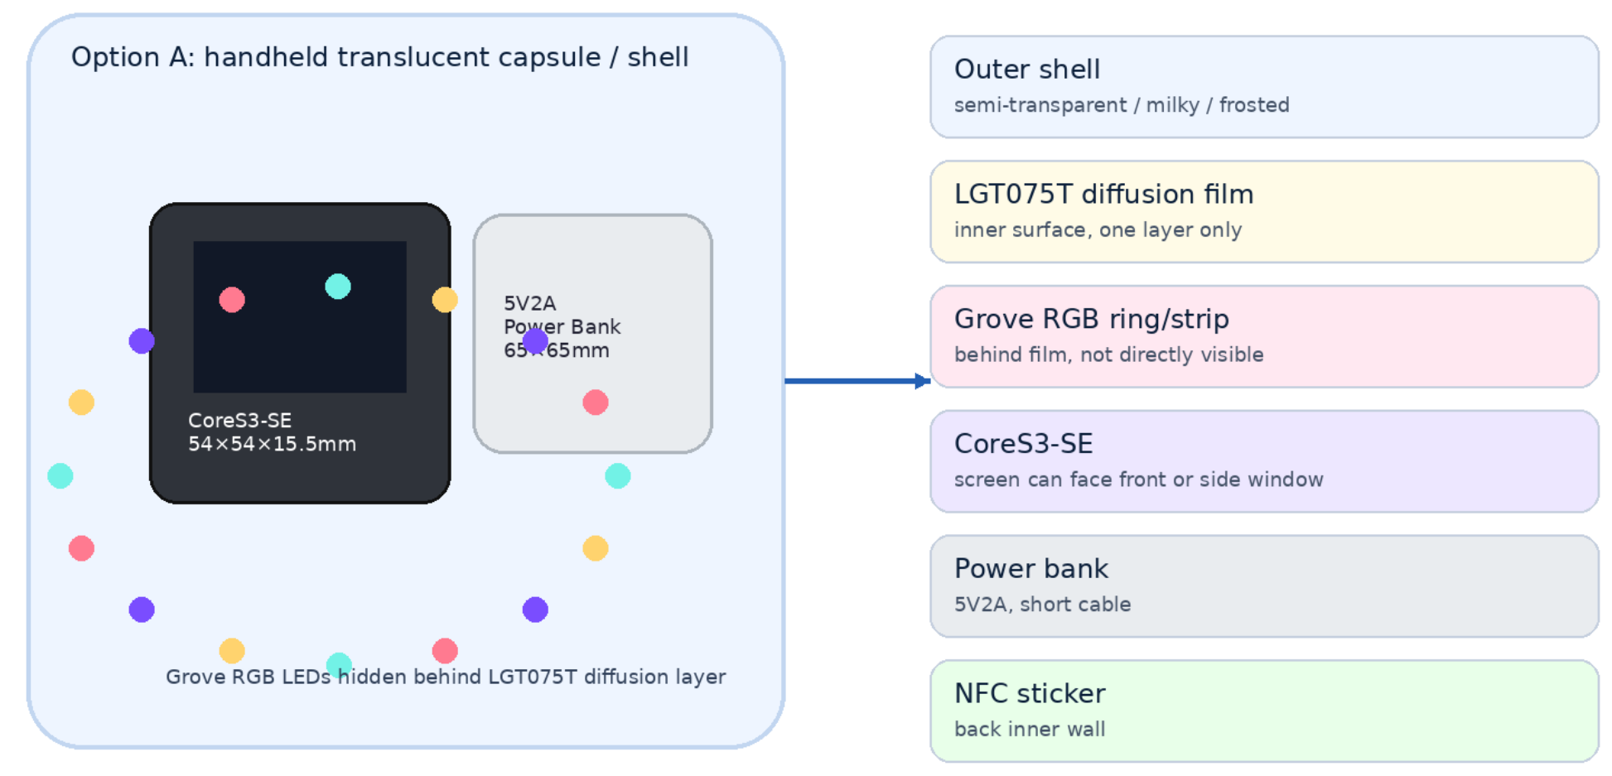Click the Outer shell legend box
1612x776 pixels.
[x=1264, y=87]
